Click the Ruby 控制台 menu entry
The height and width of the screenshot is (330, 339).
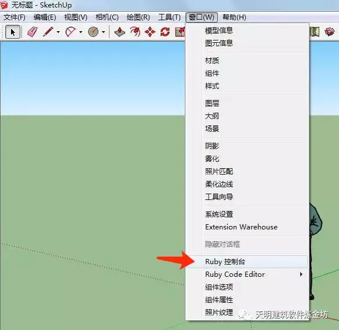247,262
